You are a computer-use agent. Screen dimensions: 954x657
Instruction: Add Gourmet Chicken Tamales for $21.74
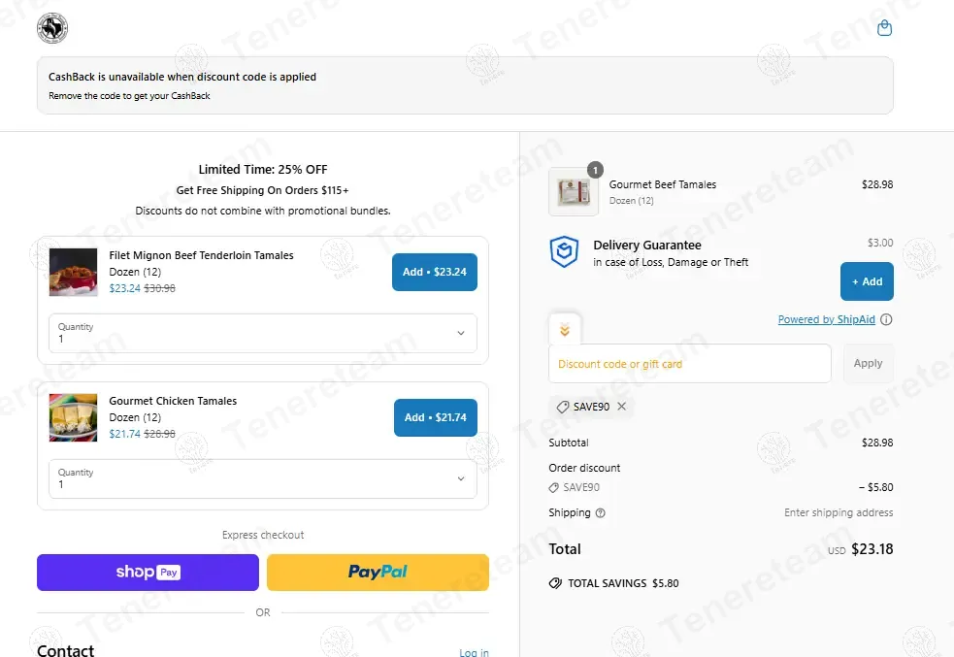(436, 417)
